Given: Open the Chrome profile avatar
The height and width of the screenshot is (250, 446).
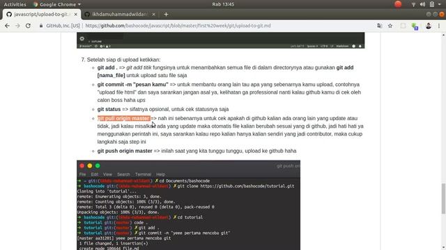Looking at the screenshot, I should pos(429,26).
